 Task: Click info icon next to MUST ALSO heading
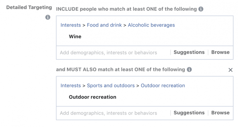coord(189,70)
